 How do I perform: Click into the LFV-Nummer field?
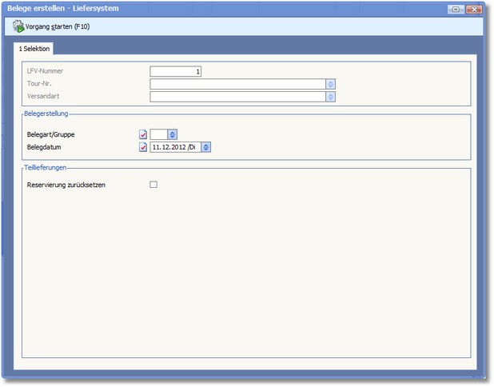(x=175, y=71)
